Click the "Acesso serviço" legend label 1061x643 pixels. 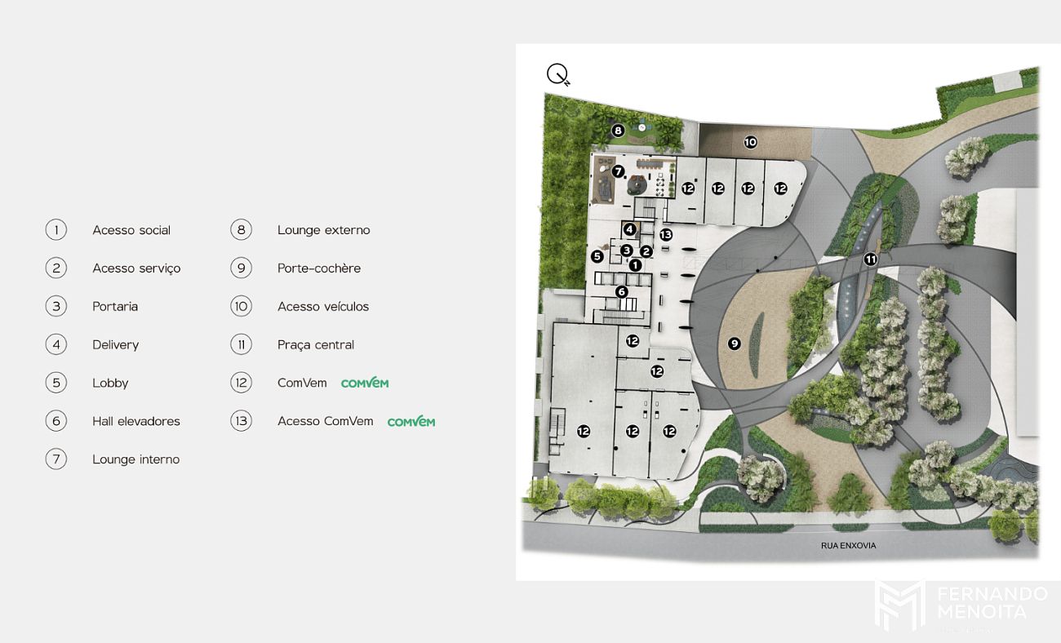point(136,268)
